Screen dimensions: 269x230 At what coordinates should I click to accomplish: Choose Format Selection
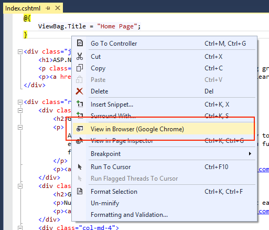click(164, 192)
